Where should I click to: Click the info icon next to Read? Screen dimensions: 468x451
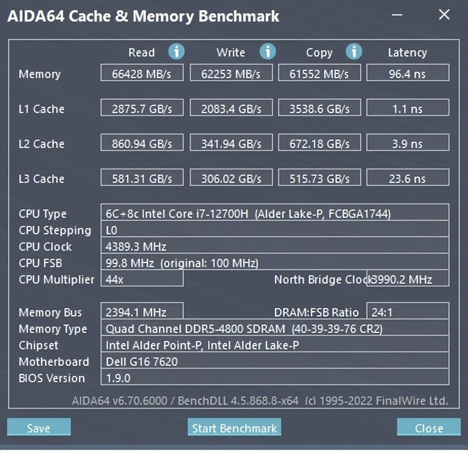pos(176,51)
